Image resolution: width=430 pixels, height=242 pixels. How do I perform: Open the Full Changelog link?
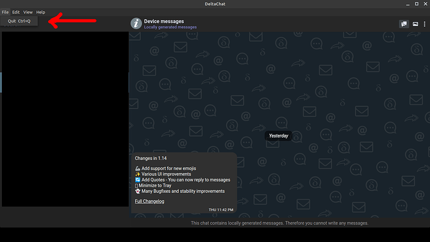(x=150, y=201)
